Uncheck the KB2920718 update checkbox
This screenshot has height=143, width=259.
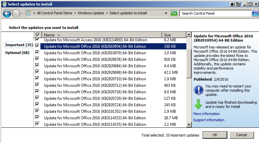[37, 91]
